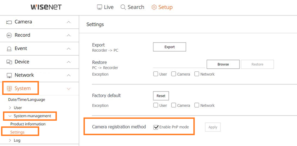Check Factory default Network exception checkbox
Viewport: 297px width, 146px height.
[197, 105]
